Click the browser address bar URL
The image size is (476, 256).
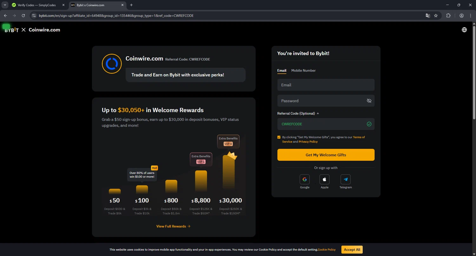[116, 16]
